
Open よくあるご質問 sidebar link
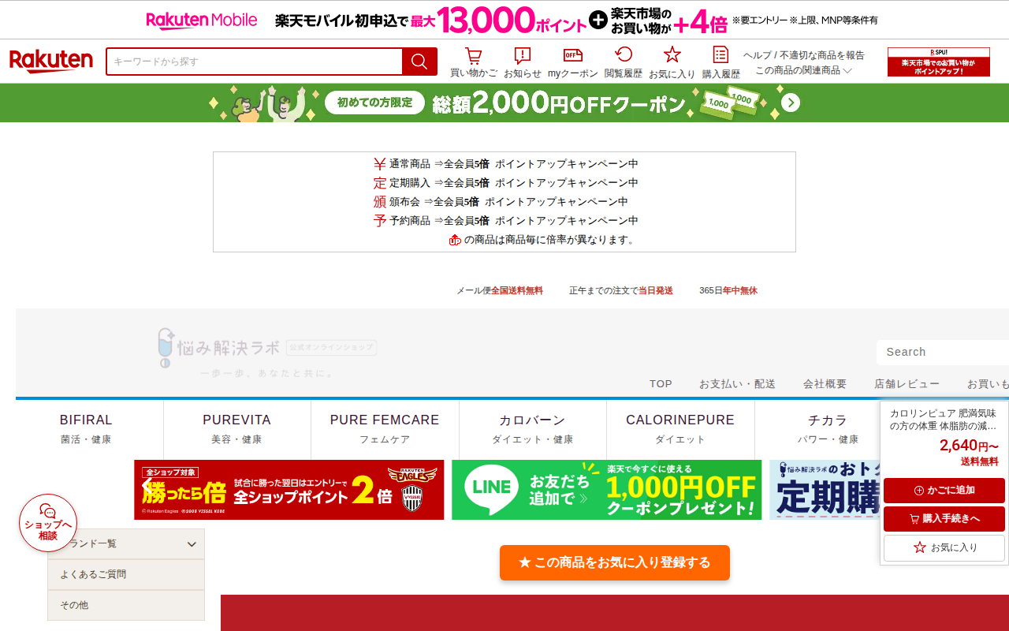[126, 575]
